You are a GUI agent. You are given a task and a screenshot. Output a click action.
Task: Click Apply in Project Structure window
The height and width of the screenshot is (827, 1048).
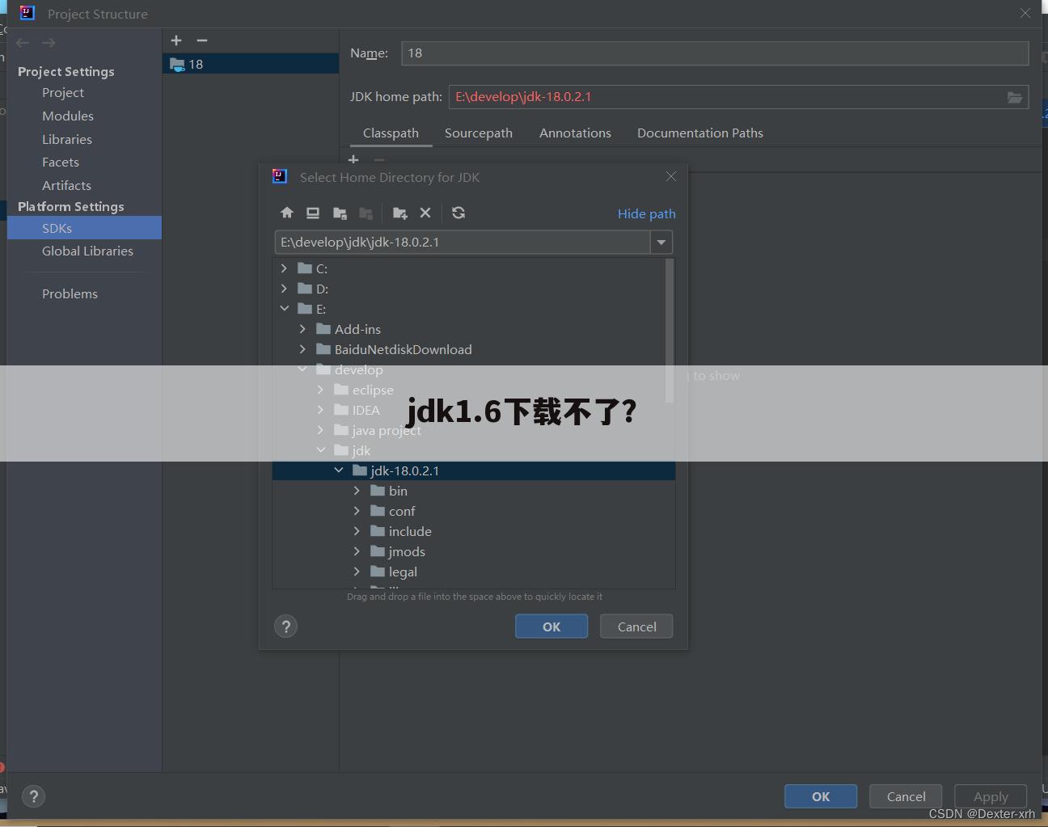point(991,796)
